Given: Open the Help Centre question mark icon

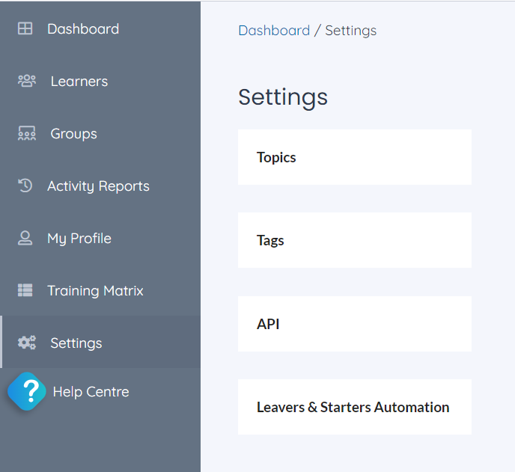Looking at the screenshot, I should pyautogui.click(x=27, y=391).
